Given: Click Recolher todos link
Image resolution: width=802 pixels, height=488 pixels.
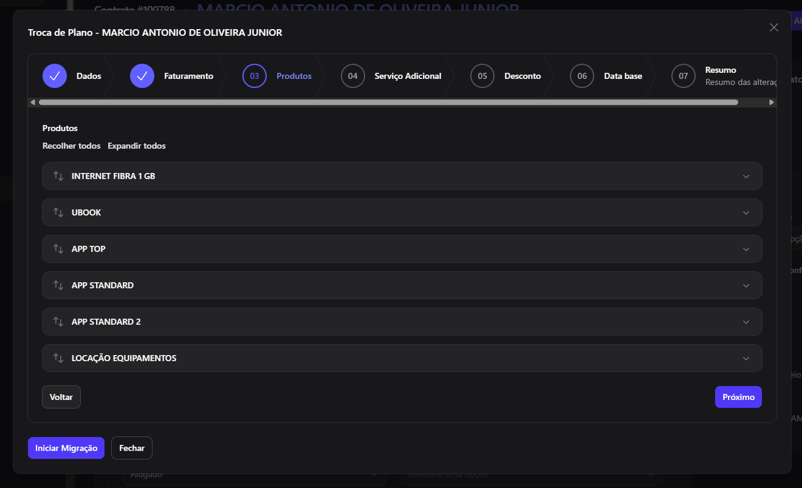Looking at the screenshot, I should 72,146.
